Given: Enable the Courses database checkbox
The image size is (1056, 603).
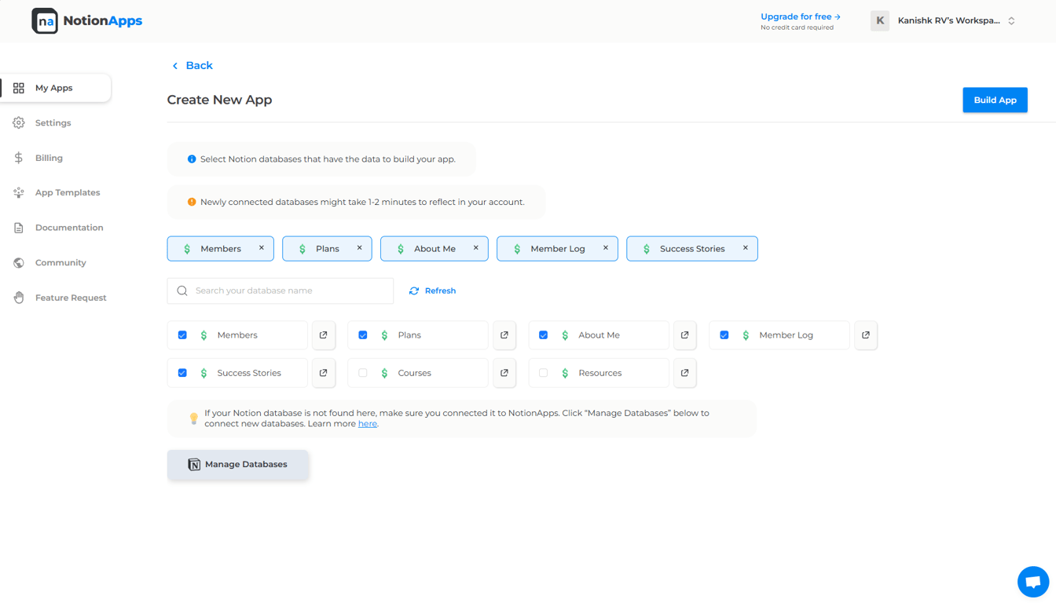Looking at the screenshot, I should pyautogui.click(x=363, y=373).
